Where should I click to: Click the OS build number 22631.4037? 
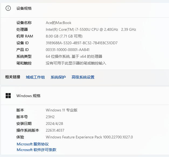pos(55,130)
